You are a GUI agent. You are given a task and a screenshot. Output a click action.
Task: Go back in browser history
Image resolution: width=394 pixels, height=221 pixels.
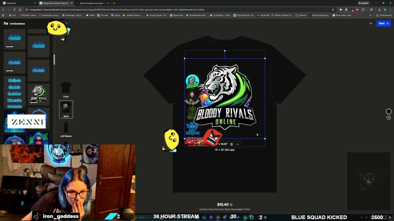coord(3,10)
